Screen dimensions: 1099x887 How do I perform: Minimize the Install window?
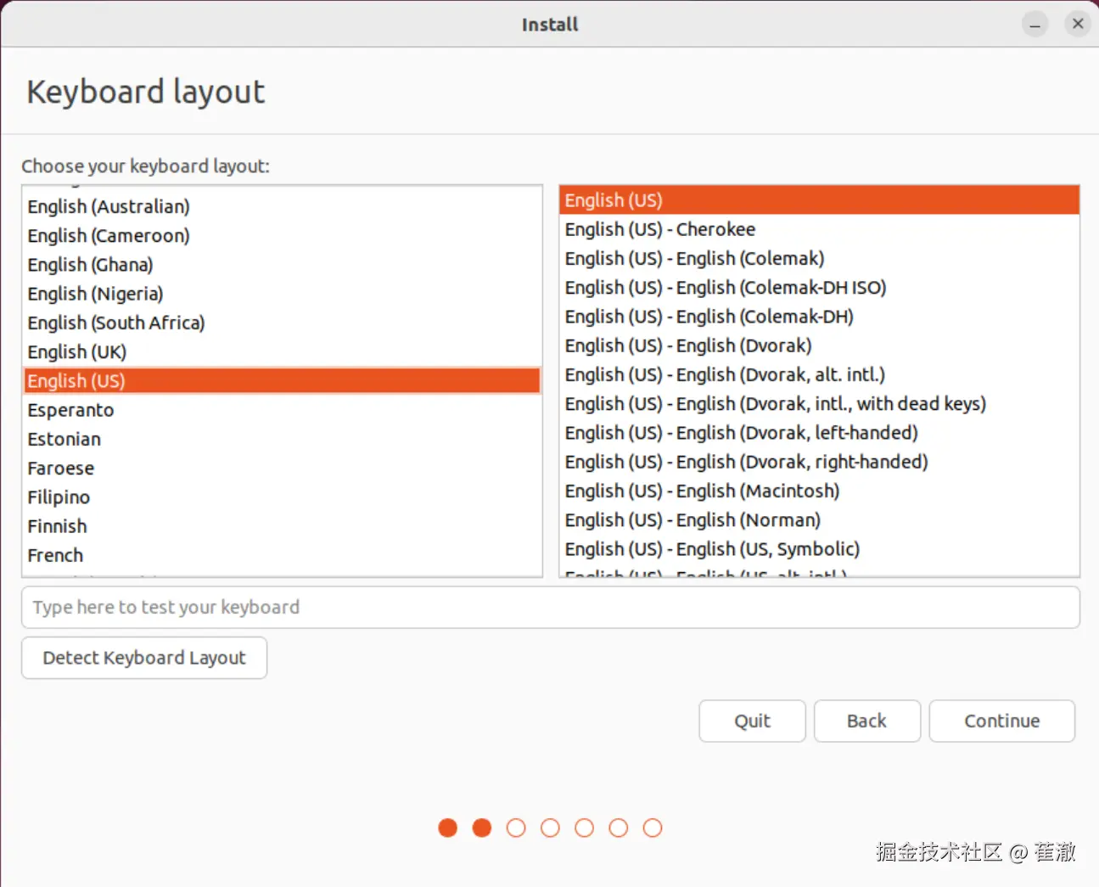coord(1035,25)
